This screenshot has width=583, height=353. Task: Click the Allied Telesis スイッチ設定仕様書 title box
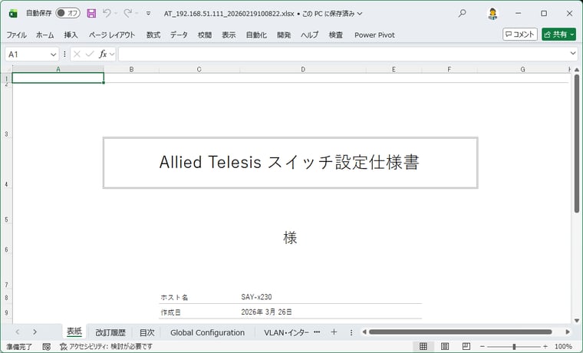click(x=291, y=163)
